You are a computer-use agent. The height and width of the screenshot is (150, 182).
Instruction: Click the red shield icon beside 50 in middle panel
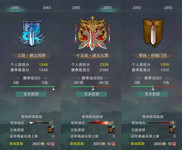click(x=113, y=144)
